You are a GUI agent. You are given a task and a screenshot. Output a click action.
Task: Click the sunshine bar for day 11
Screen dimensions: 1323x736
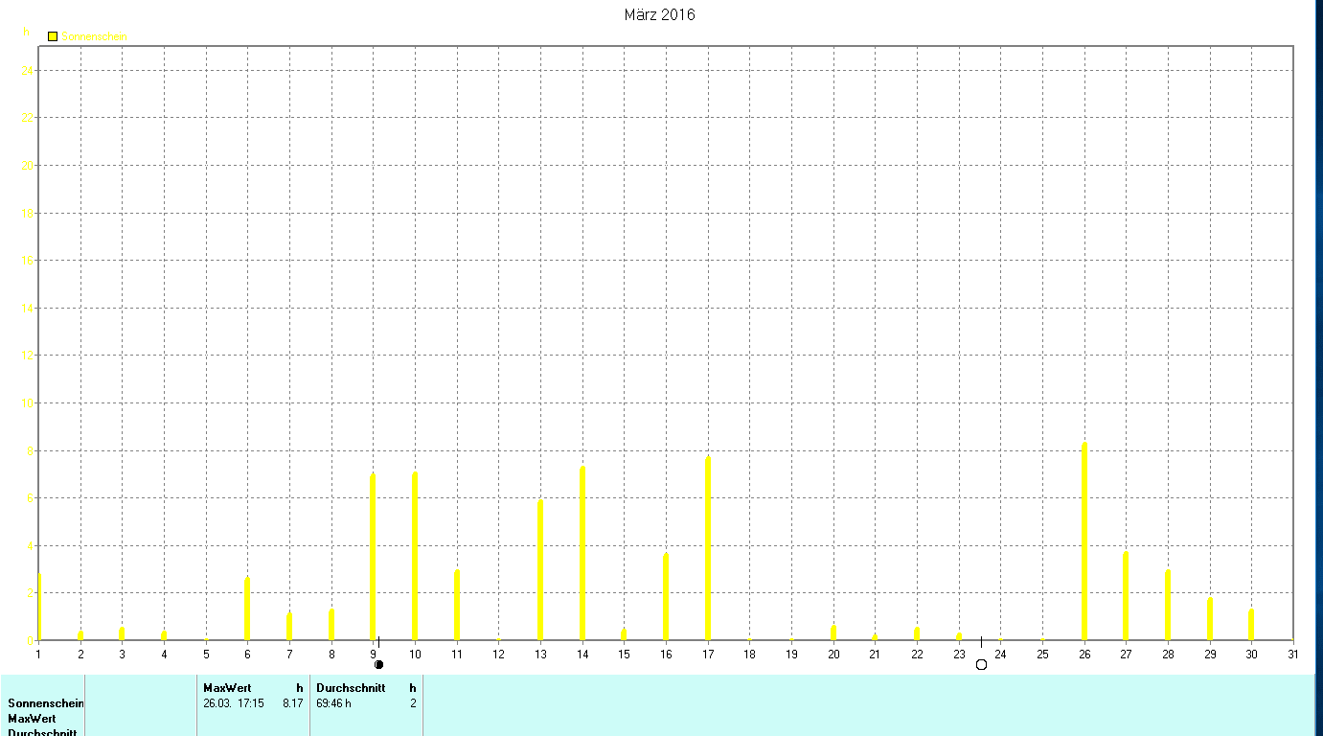[457, 605]
